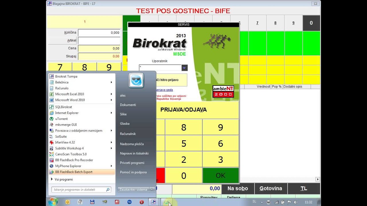Click the Beležnica notepad icon
This screenshot has height=206, width=367.
[52, 82]
